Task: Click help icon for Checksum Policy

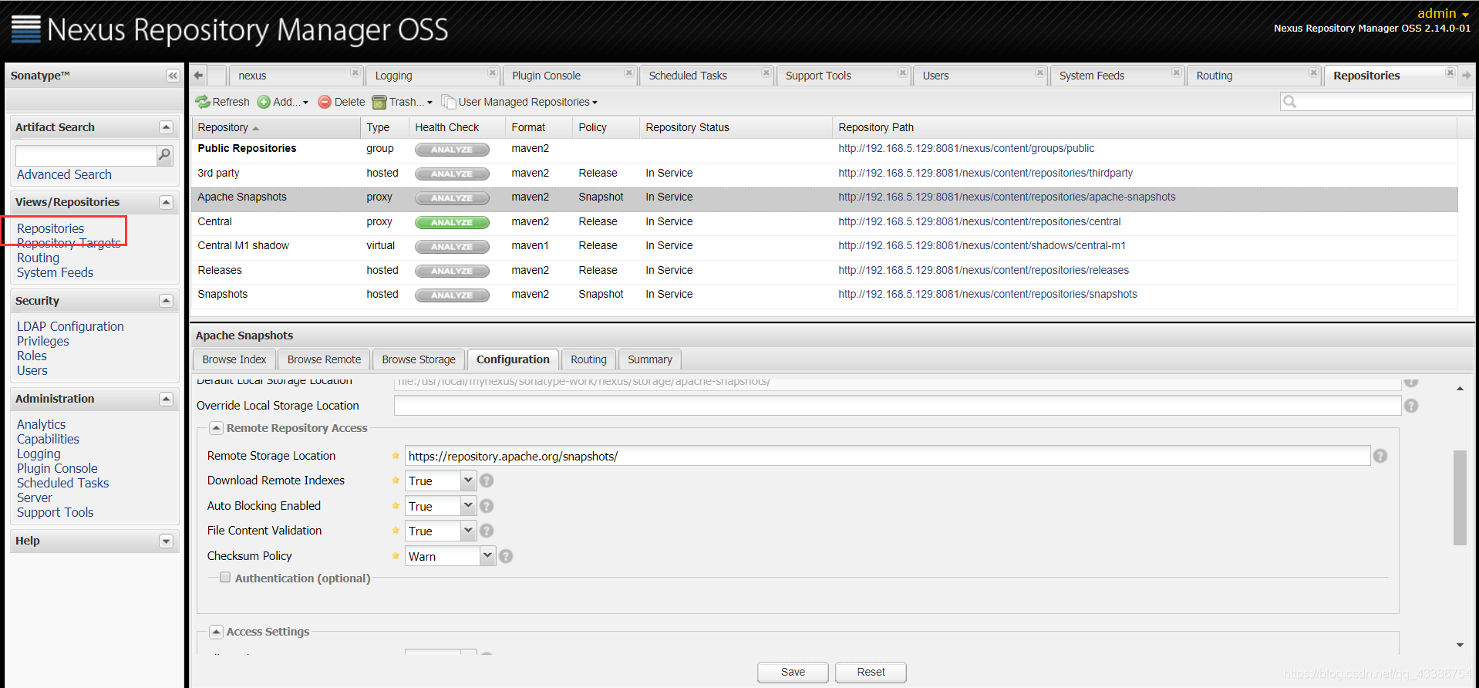Action: coord(506,556)
